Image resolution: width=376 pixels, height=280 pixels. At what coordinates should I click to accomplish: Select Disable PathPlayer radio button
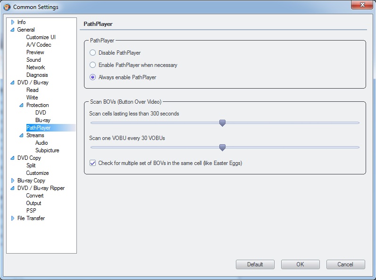(93, 53)
